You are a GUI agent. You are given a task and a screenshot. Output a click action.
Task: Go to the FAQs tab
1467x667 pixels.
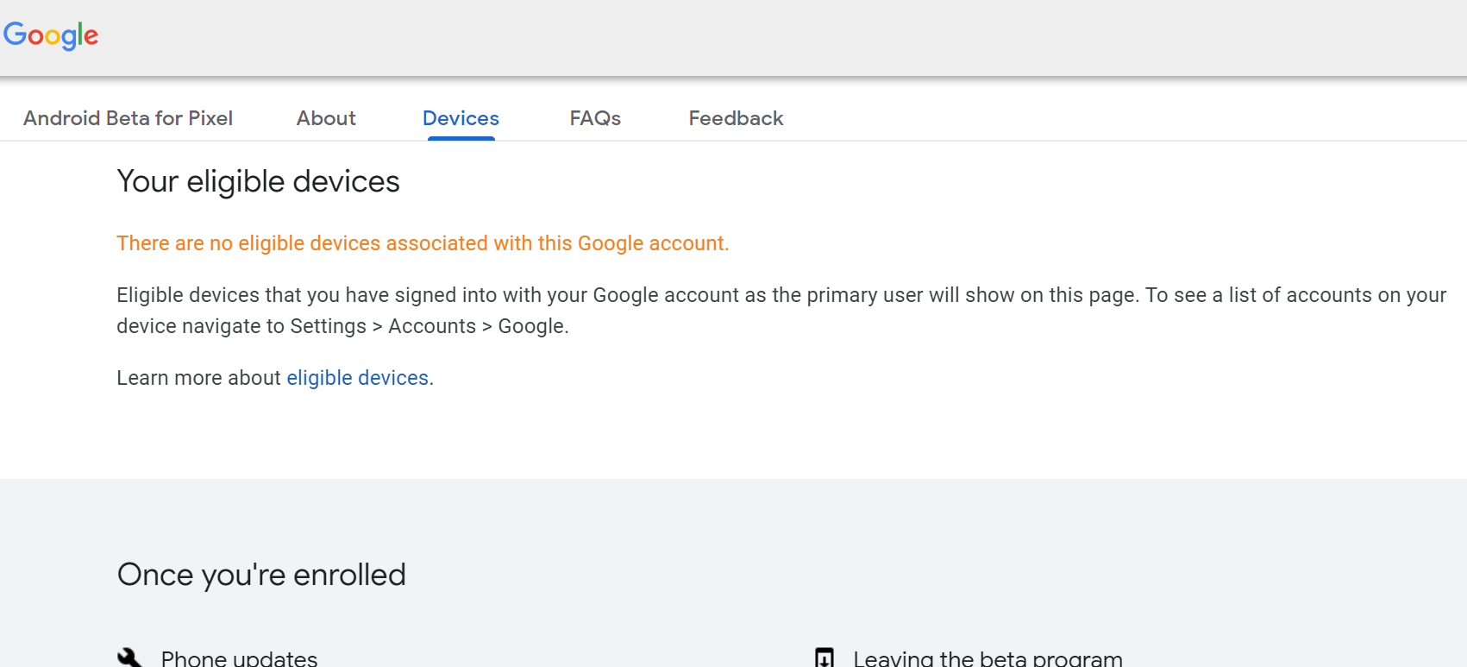pyautogui.click(x=595, y=118)
